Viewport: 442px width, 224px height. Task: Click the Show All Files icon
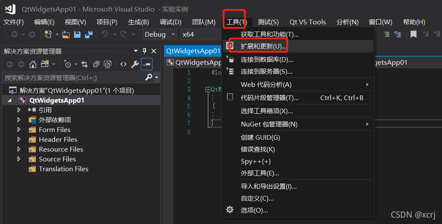coord(108,64)
